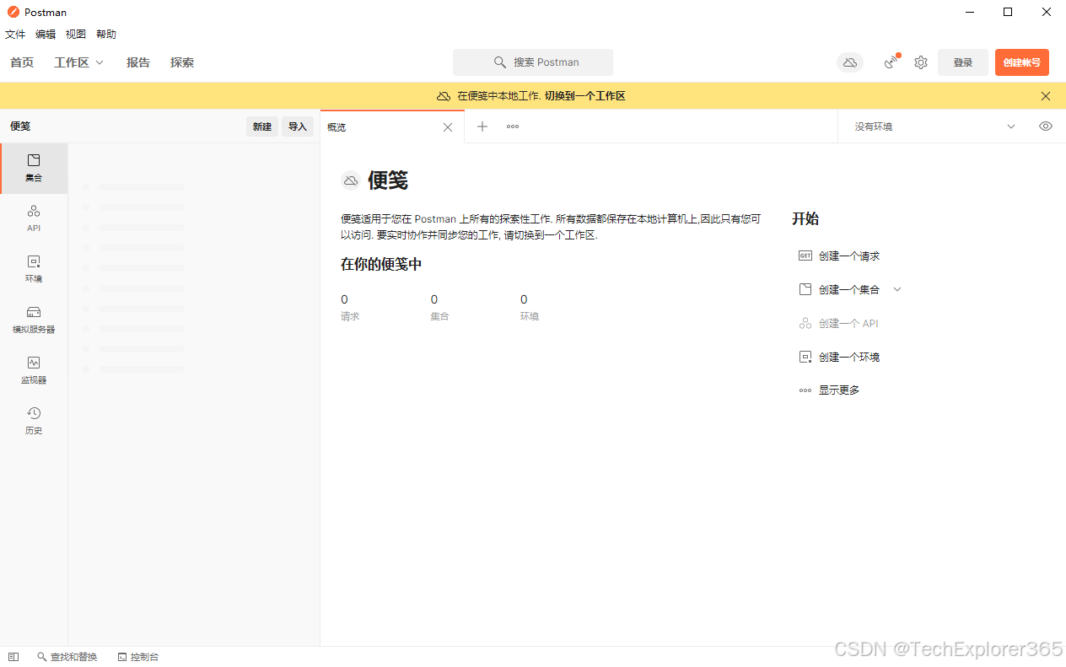Open the History (历史) panel
This screenshot has height=667, width=1066.
[34, 420]
